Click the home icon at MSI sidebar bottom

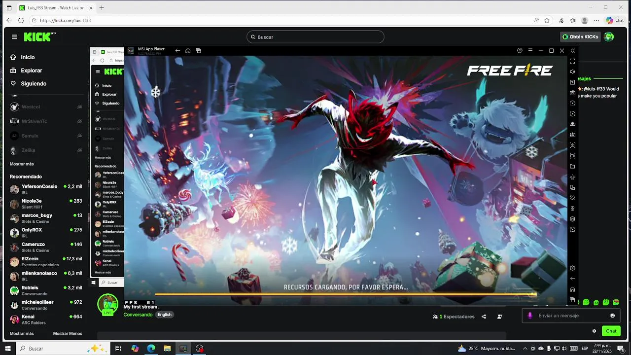pyautogui.click(x=572, y=289)
